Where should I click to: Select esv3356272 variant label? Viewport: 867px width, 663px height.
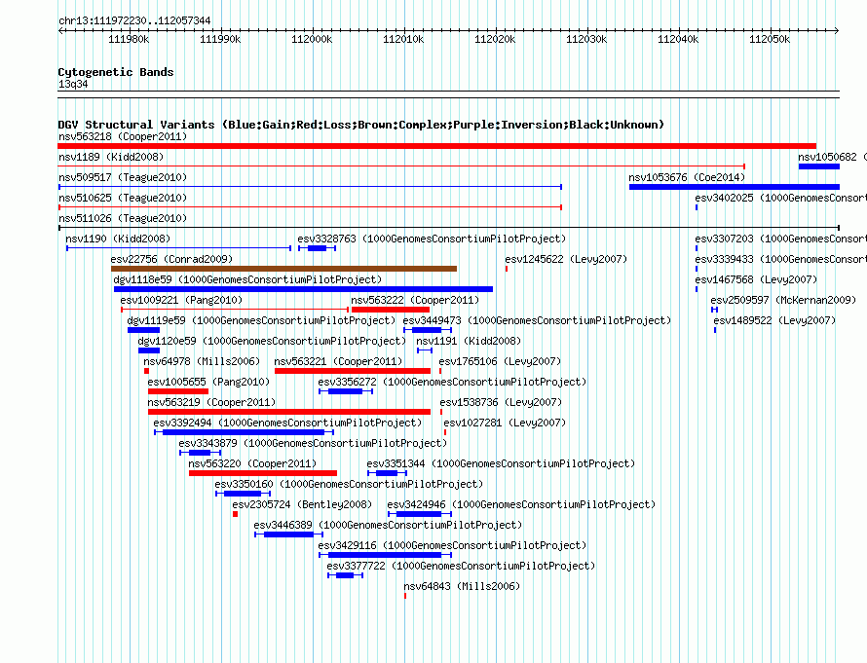click(x=452, y=382)
